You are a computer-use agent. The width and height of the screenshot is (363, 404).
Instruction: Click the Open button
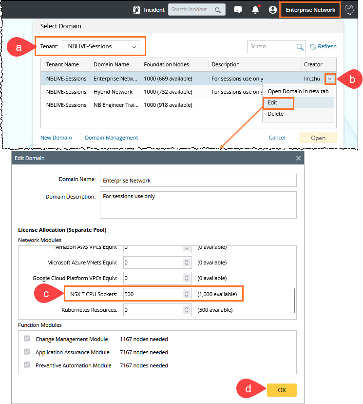click(x=318, y=138)
